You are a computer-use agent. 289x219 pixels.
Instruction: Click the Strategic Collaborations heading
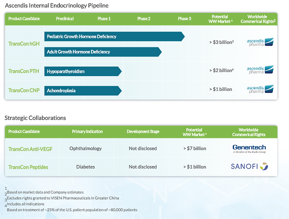pyautogui.click(x=35, y=118)
